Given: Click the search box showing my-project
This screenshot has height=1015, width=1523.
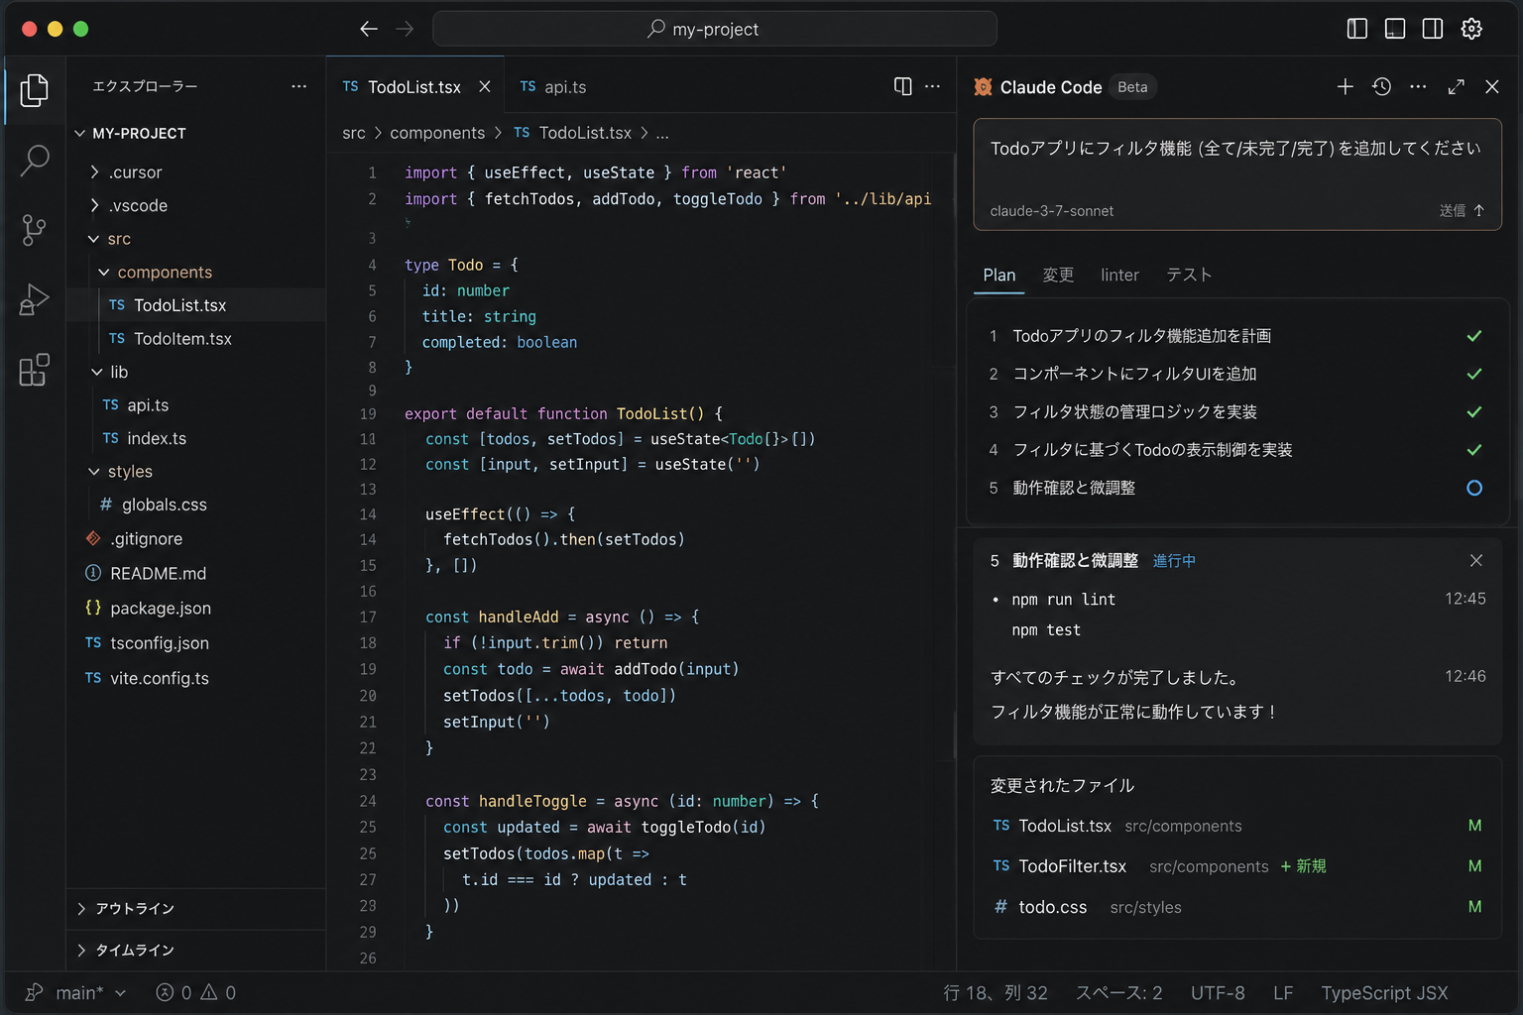Looking at the screenshot, I should (715, 29).
